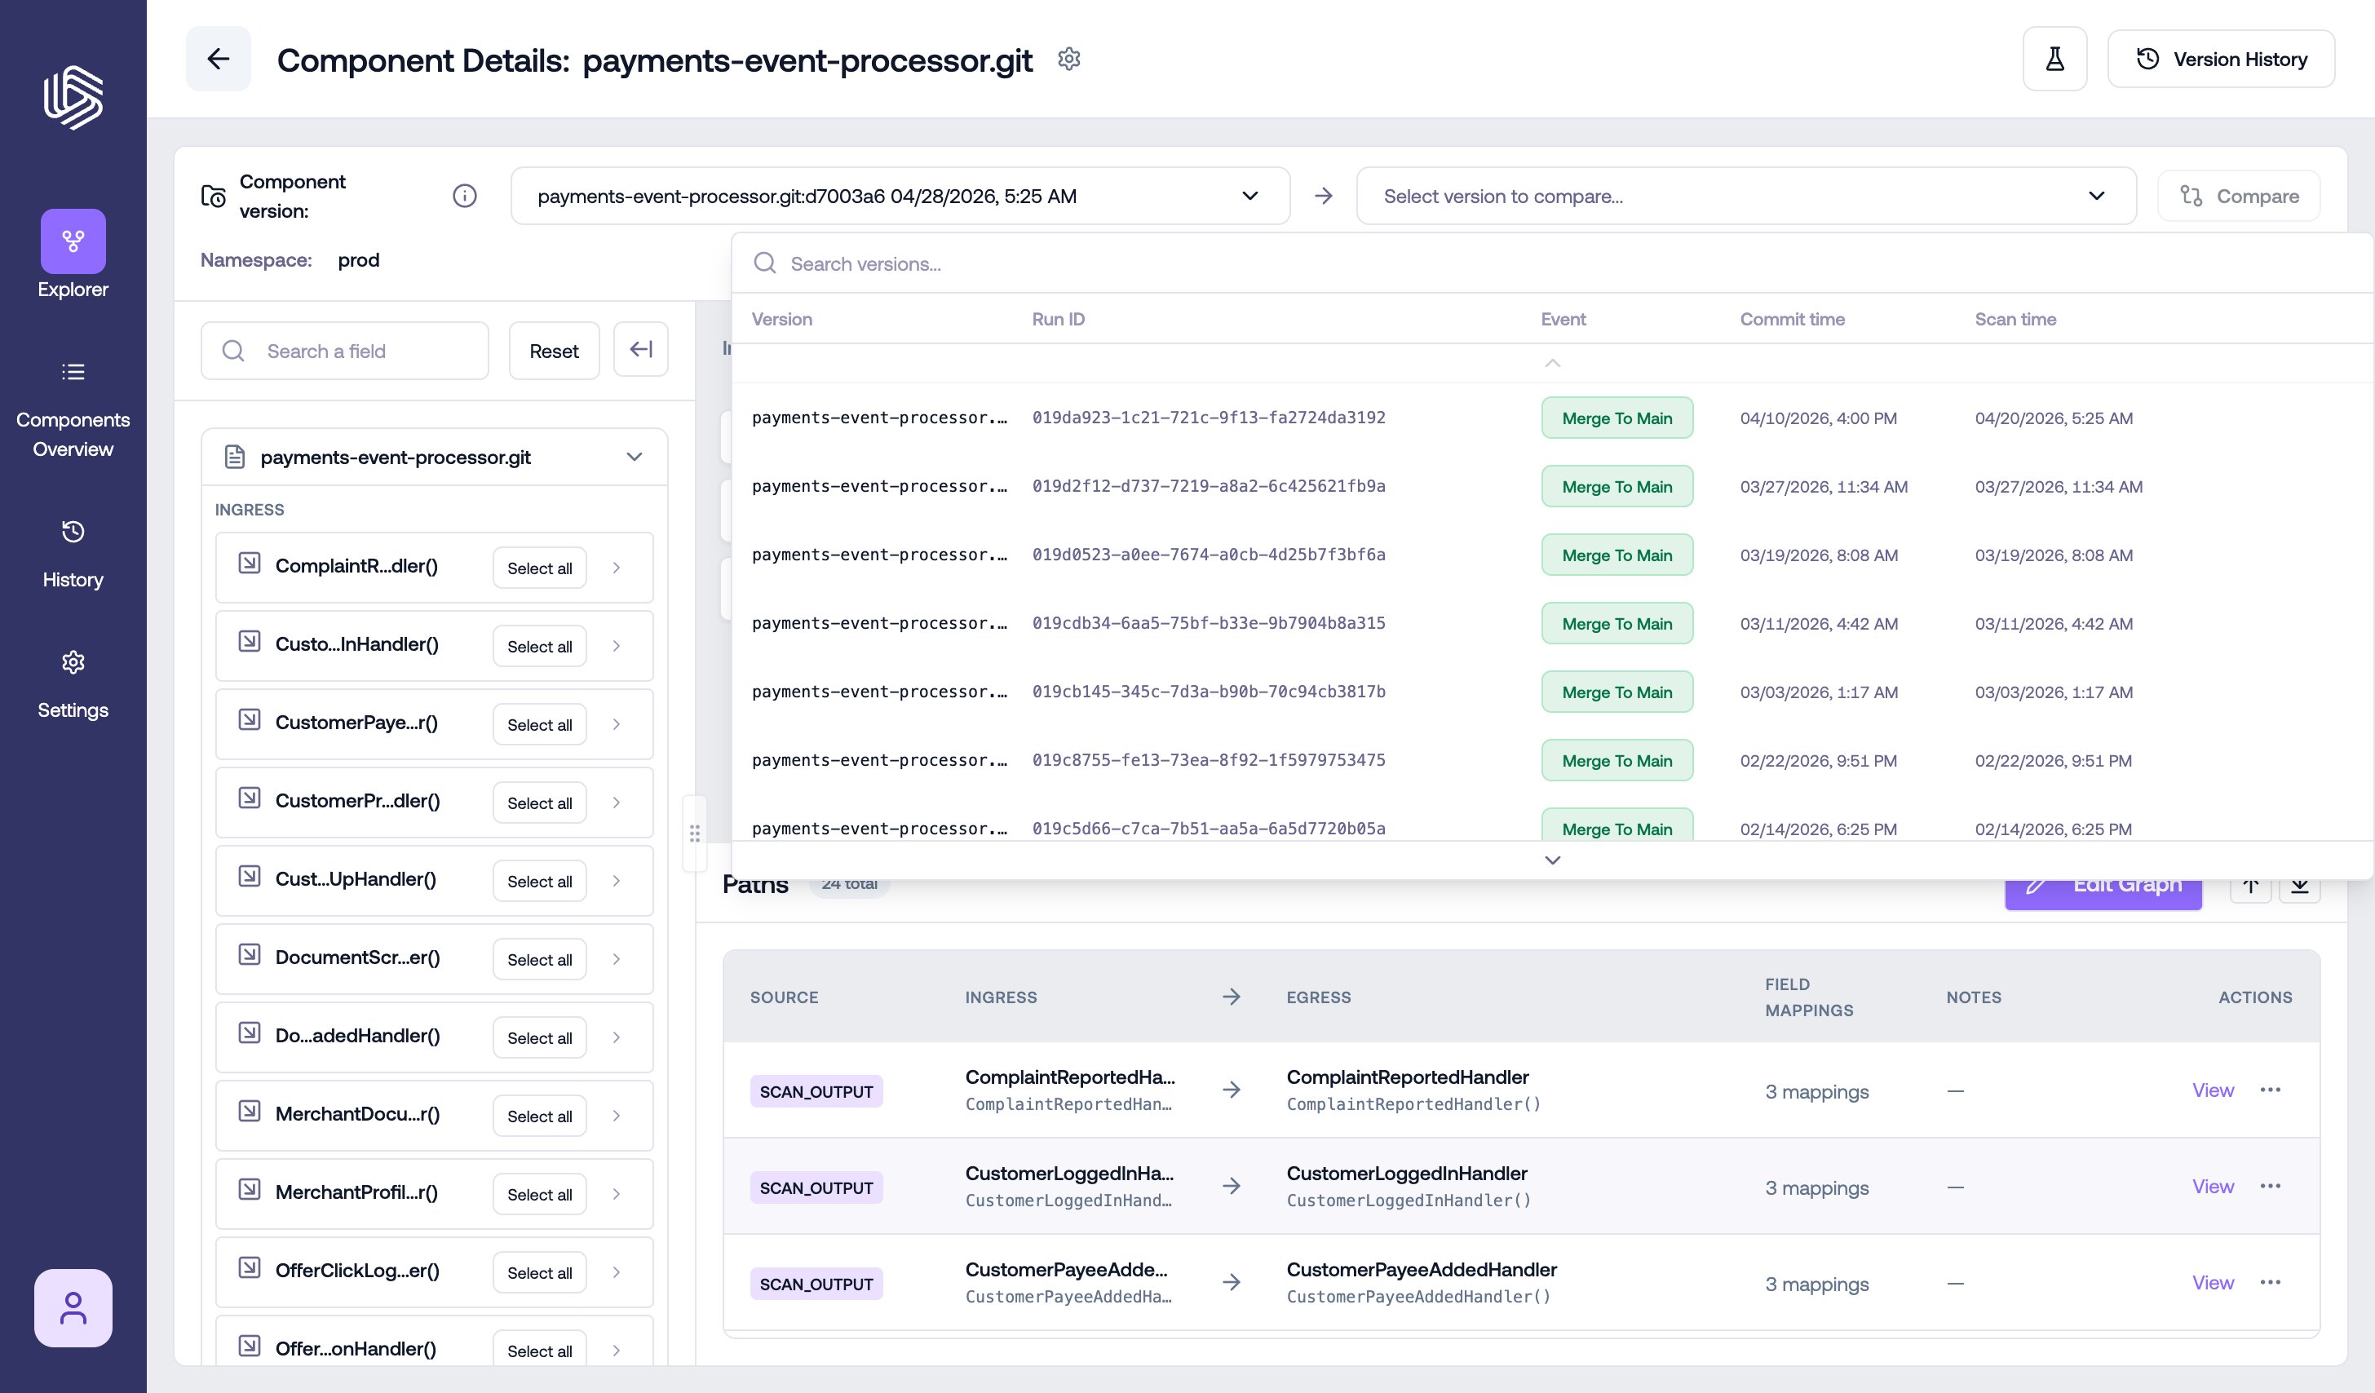Screen dimensions: 2375x1393
Task: Click the Reset button
Action: pos(554,351)
